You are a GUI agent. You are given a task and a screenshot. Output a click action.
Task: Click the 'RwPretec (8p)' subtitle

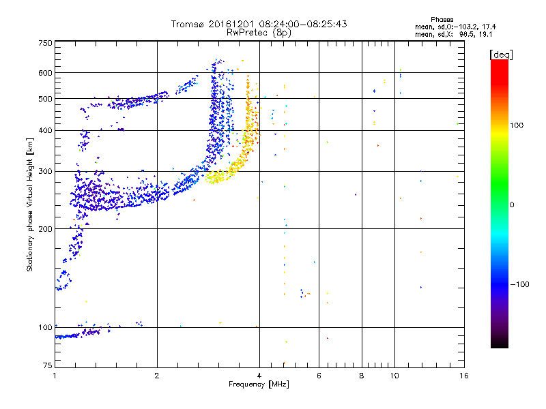click(x=259, y=33)
